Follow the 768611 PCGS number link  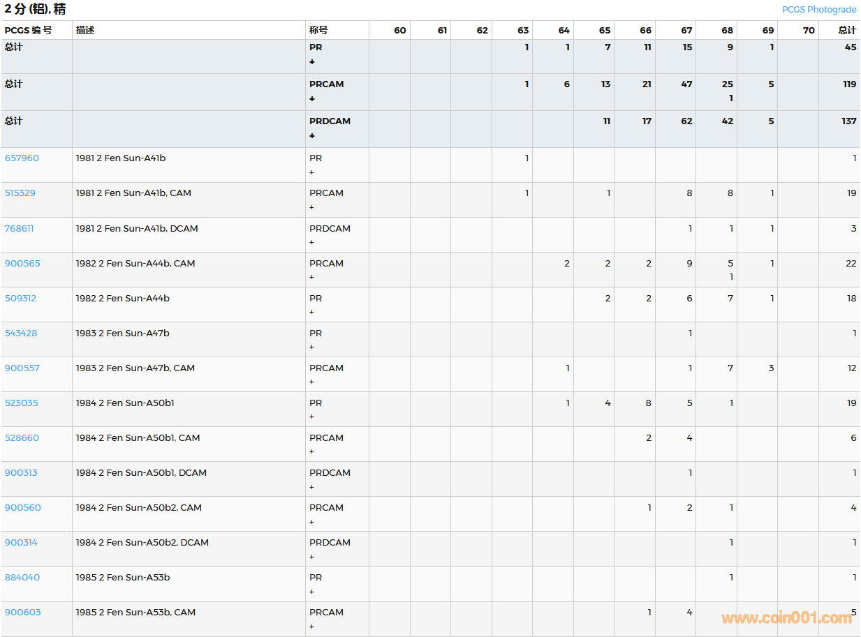click(19, 228)
